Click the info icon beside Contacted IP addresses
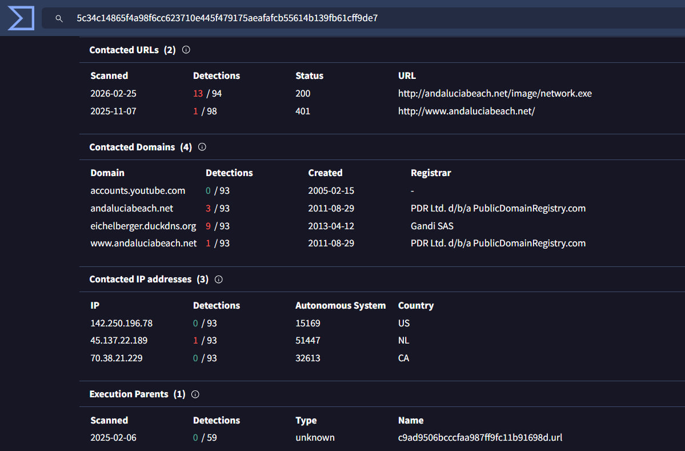The width and height of the screenshot is (685, 451). click(x=219, y=280)
